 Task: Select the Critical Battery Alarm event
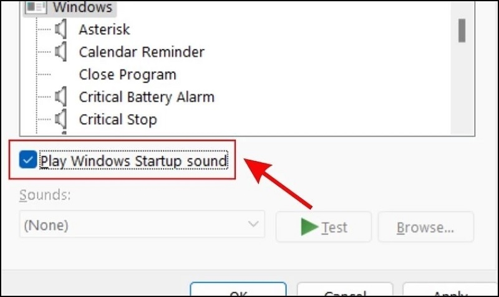147,97
